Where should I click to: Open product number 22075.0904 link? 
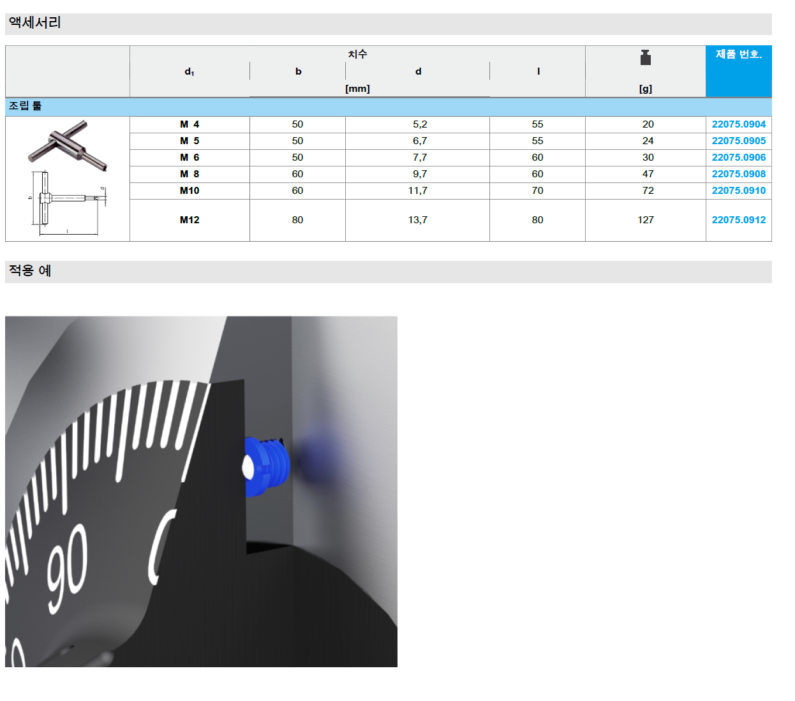click(738, 124)
